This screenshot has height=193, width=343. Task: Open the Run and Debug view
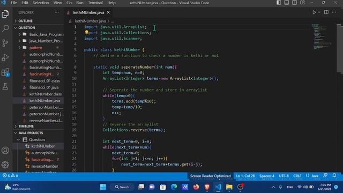pos(5,57)
